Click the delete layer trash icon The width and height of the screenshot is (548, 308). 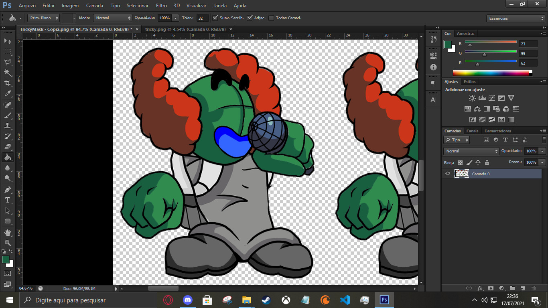[x=533, y=288]
